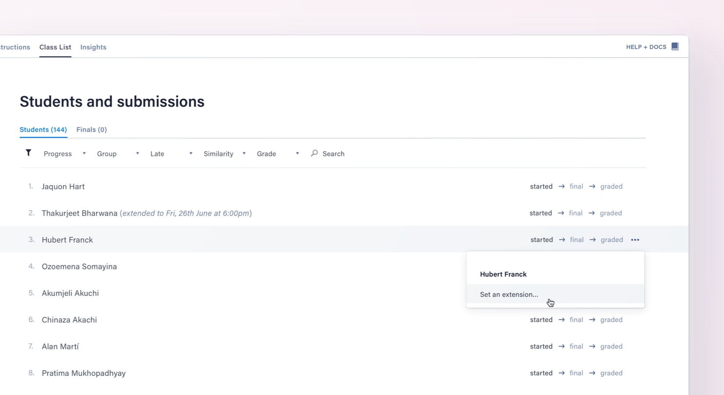Screen dimensions: 724x395
Task: Select the Class List tab
Action: tap(55, 47)
